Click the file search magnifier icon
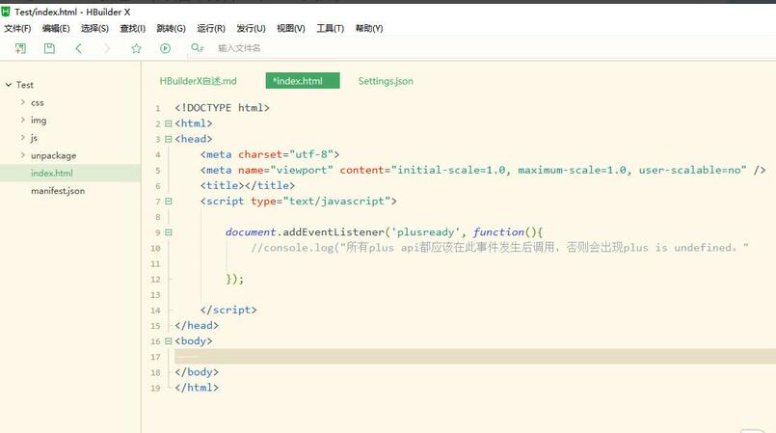776x433 pixels. (x=197, y=48)
